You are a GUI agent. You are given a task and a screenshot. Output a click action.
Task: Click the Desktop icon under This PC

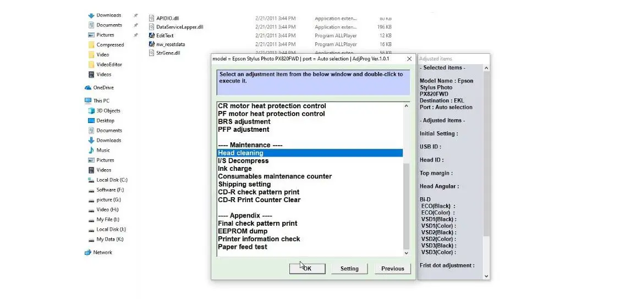(91, 121)
